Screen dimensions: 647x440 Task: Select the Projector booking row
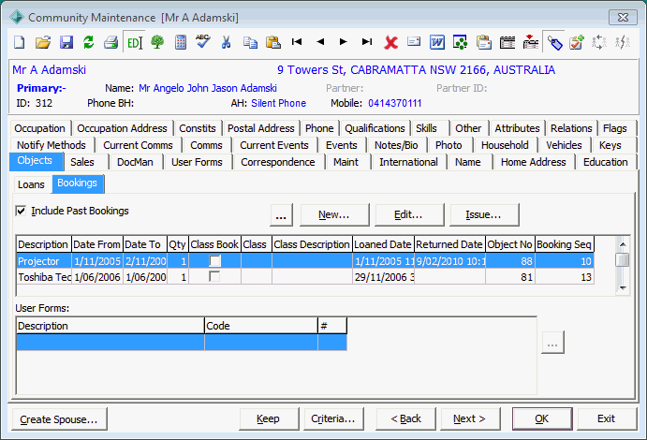(x=305, y=261)
